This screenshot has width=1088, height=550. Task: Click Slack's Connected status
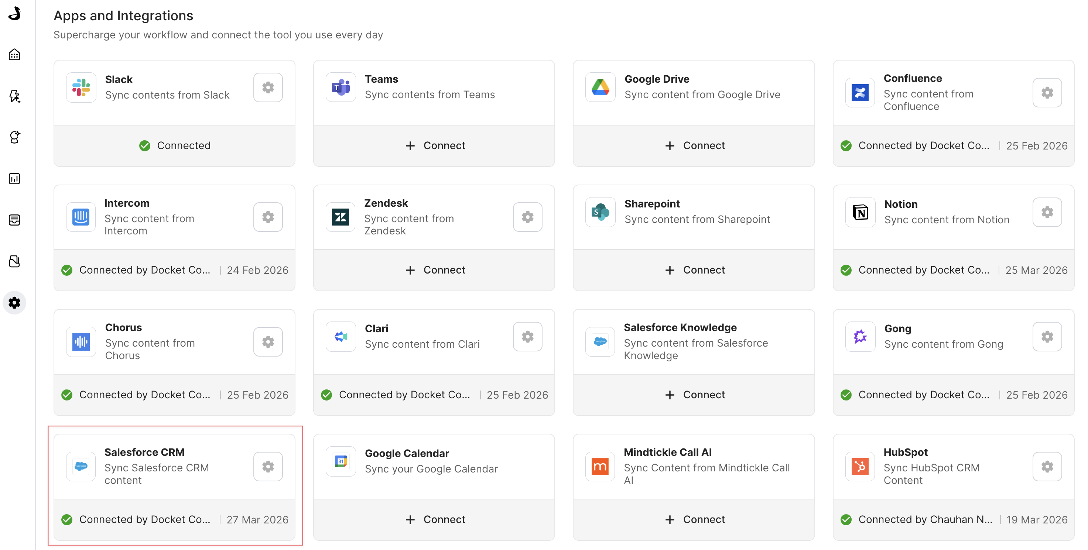pos(175,146)
